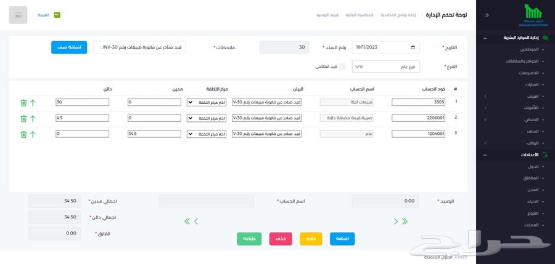This screenshot has height=264, width=555.
Task: Click the اسم الحساب field below the table
Action: [x=207, y=201]
